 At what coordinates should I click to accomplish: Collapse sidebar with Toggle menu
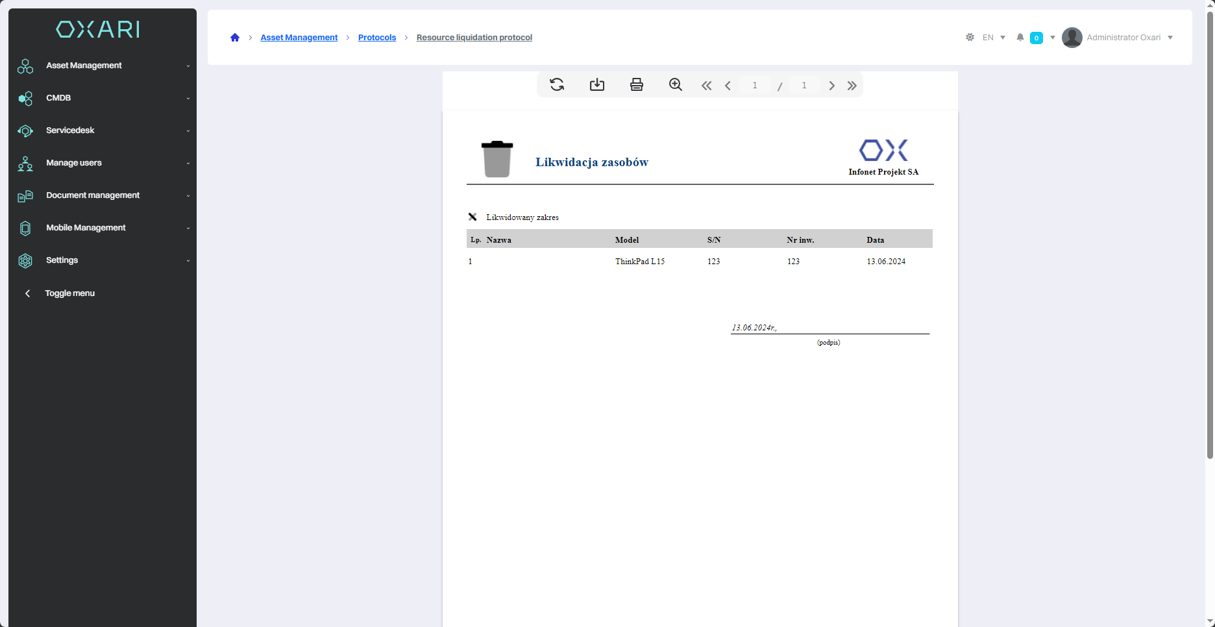point(69,293)
